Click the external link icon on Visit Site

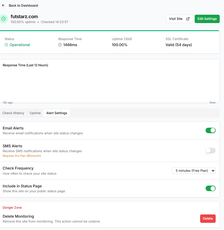click(x=188, y=19)
